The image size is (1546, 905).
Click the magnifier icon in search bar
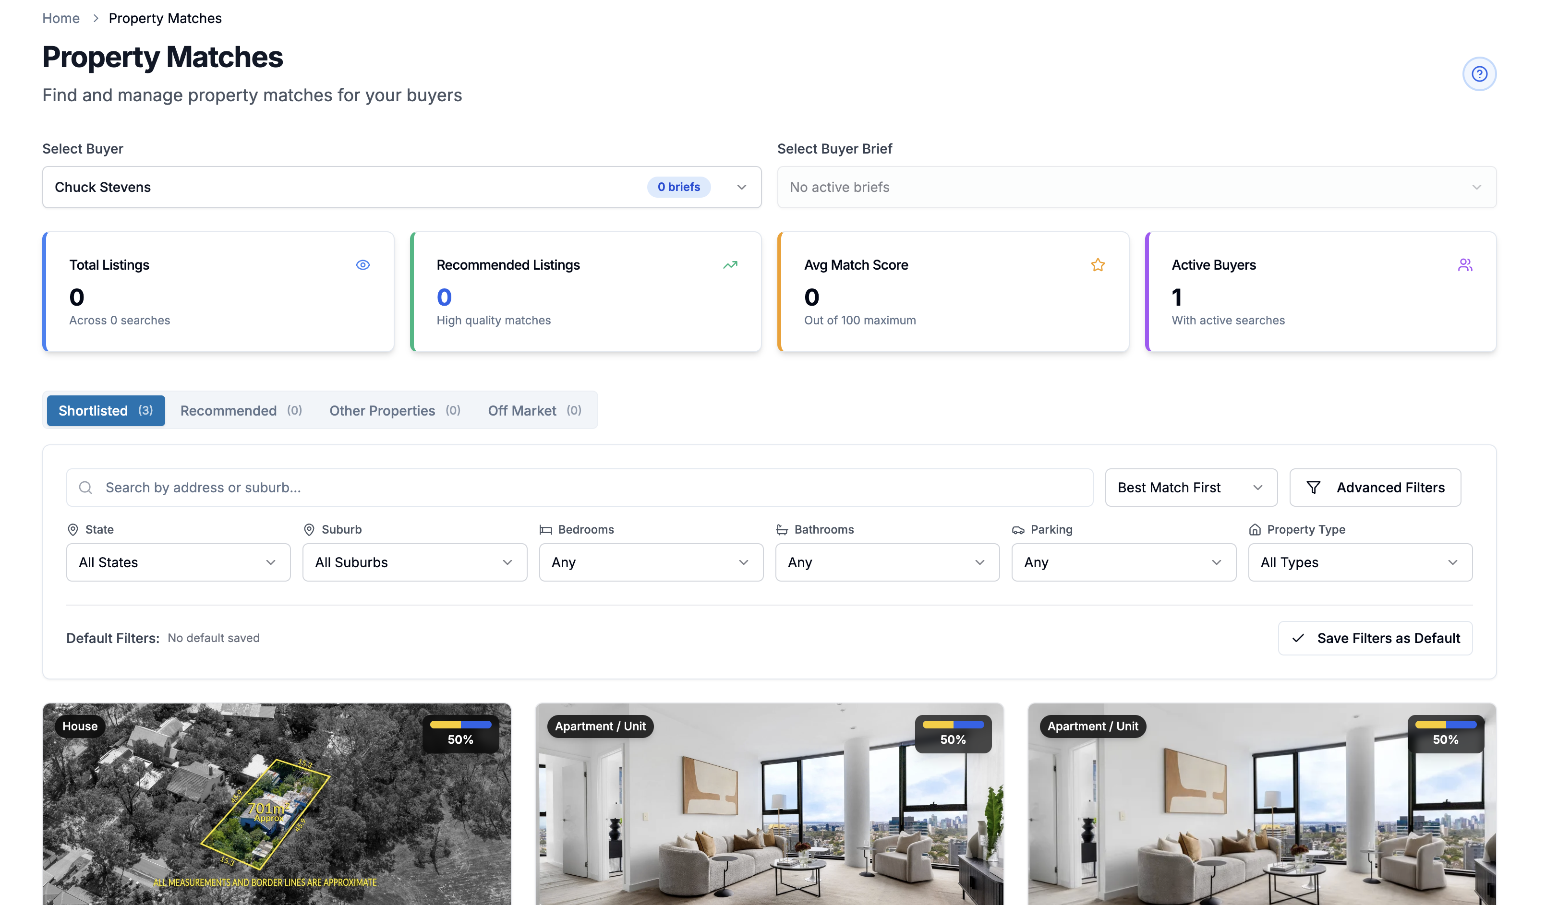coord(85,488)
